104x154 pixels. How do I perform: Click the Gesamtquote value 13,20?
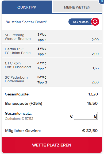pyautogui.click(x=93, y=94)
